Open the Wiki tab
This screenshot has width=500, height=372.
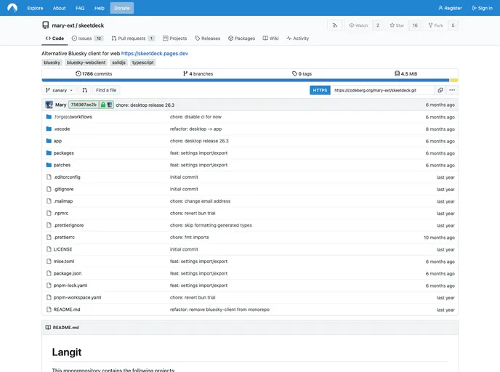[x=271, y=39]
